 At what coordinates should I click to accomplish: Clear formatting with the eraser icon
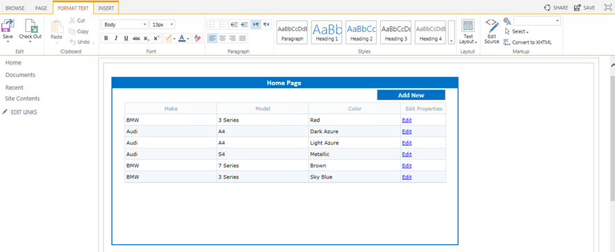click(x=197, y=38)
